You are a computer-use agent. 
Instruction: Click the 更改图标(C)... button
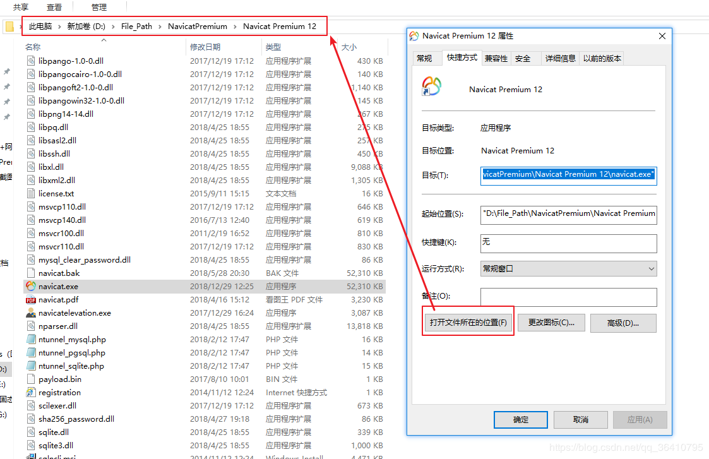pyautogui.click(x=551, y=323)
